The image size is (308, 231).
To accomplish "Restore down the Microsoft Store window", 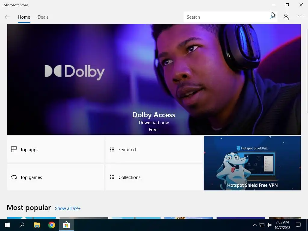I will (x=287, y=5).
